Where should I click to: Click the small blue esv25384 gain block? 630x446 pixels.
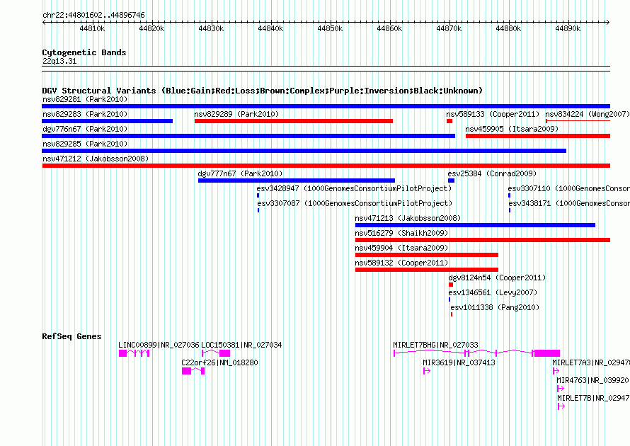pyautogui.click(x=451, y=181)
